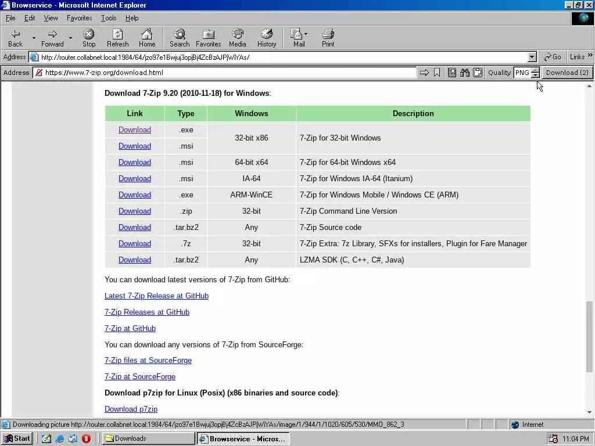The image size is (595, 446).
Task: Click the page icon in IE address bar
Action: [34, 57]
